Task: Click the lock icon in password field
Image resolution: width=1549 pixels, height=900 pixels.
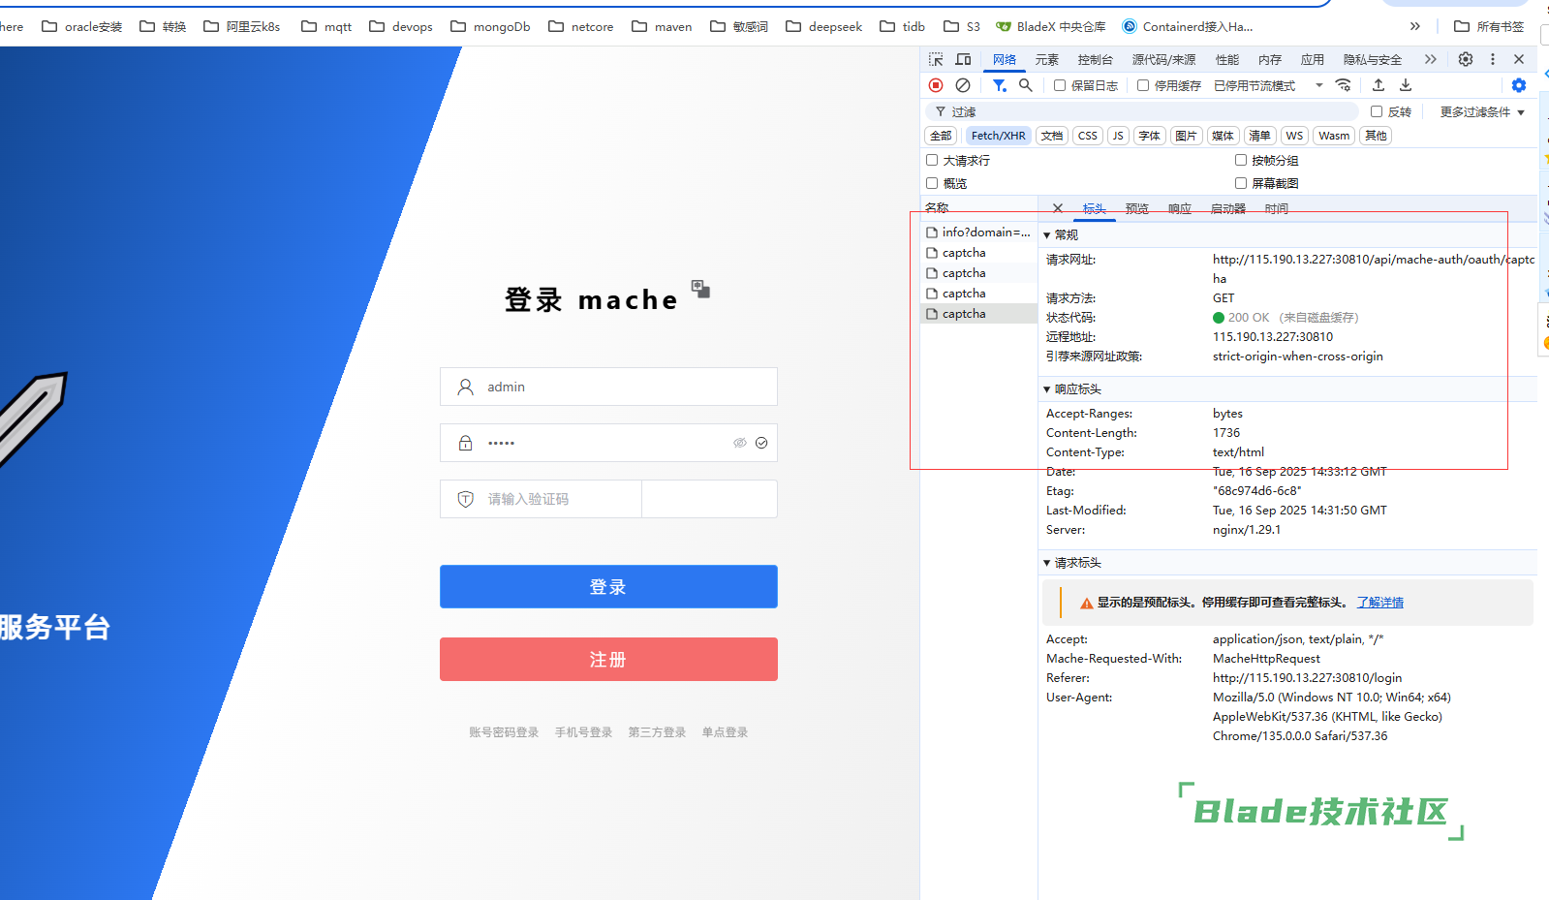Action: 466,443
